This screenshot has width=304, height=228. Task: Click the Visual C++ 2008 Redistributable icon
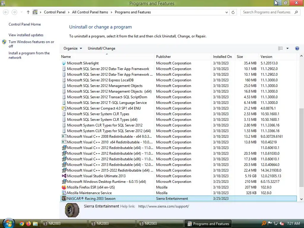[64, 137]
